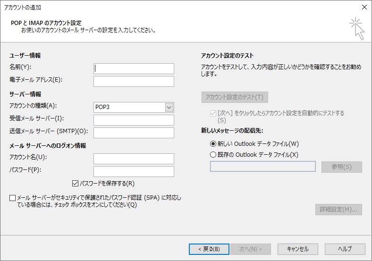372x261 pixels.
Task: Click the 電子メール アドレス(E) input field
Action: point(134,82)
